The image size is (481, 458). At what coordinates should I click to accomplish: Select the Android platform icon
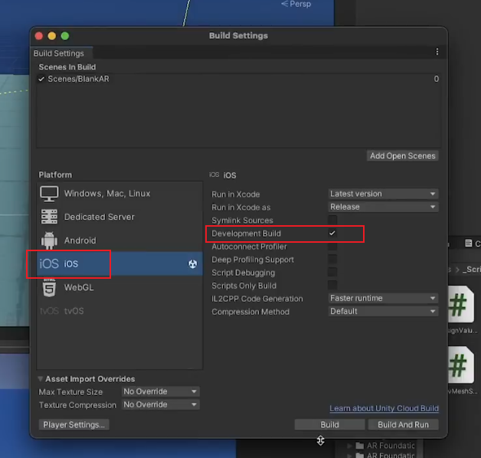49,240
